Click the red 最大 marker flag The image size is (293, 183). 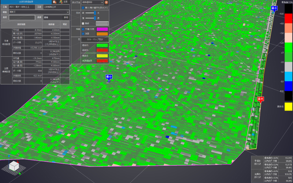pyautogui.click(x=260, y=99)
